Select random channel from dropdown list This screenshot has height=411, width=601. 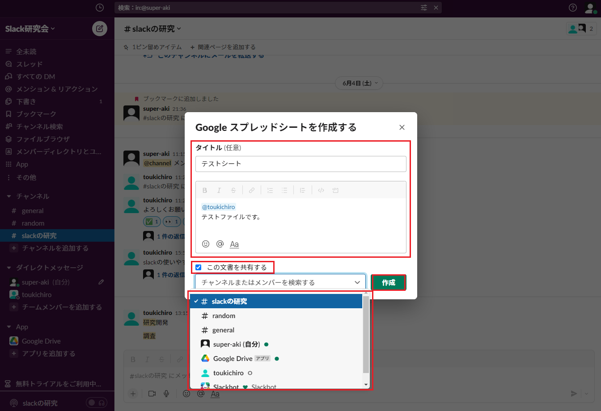coord(224,316)
